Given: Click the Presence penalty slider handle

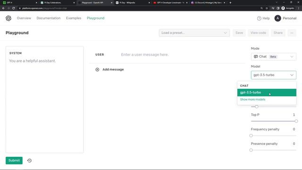Looking at the screenshot, I should tap(251, 150).
